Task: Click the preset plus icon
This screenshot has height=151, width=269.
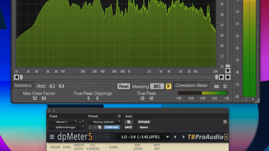Action: click(95, 128)
